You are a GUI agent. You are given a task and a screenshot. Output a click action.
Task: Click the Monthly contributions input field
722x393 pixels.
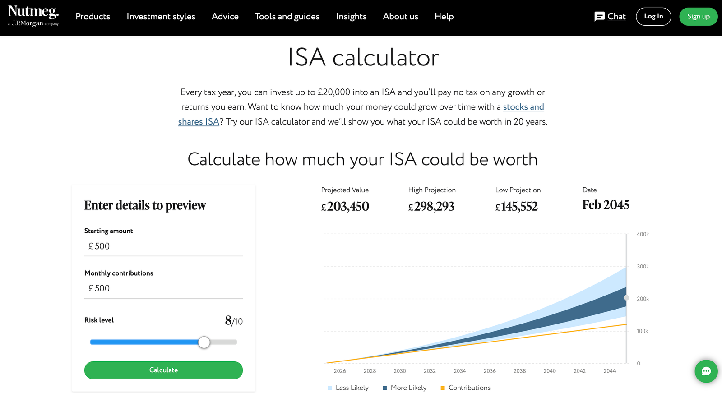(x=163, y=288)
